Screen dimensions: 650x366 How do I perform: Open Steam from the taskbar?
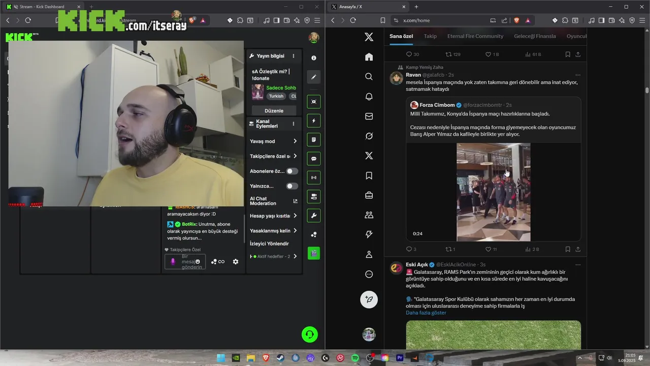(280, 358)
